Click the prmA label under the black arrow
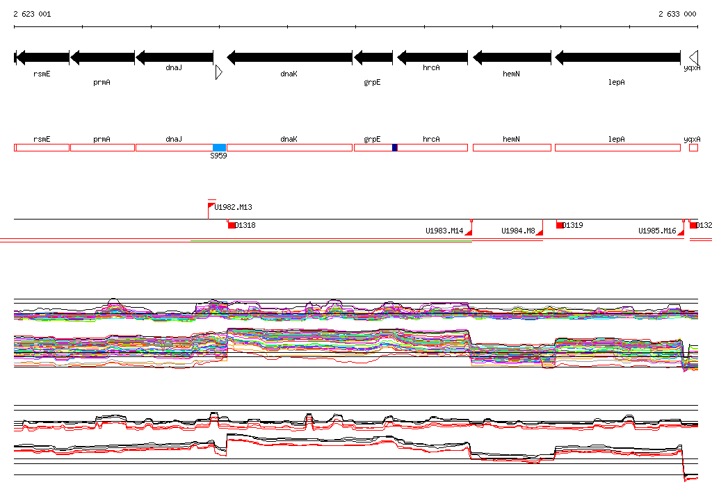 (102, 82)
